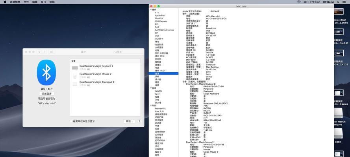Select FireWire in sidebar
This screenshot has width=350, height=157.
pyautogui.click(x=159, y=18)
